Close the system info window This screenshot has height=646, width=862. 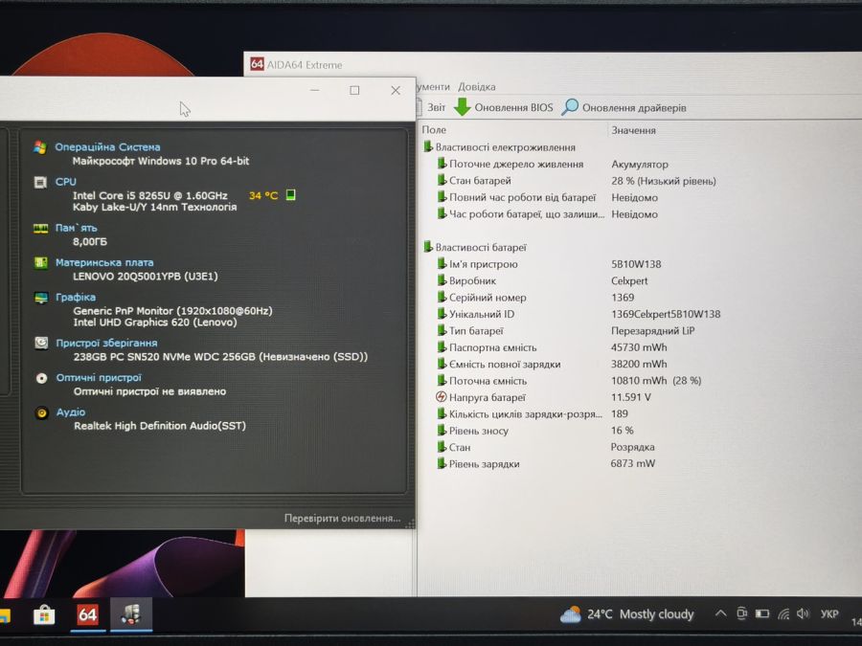point(396,90)
